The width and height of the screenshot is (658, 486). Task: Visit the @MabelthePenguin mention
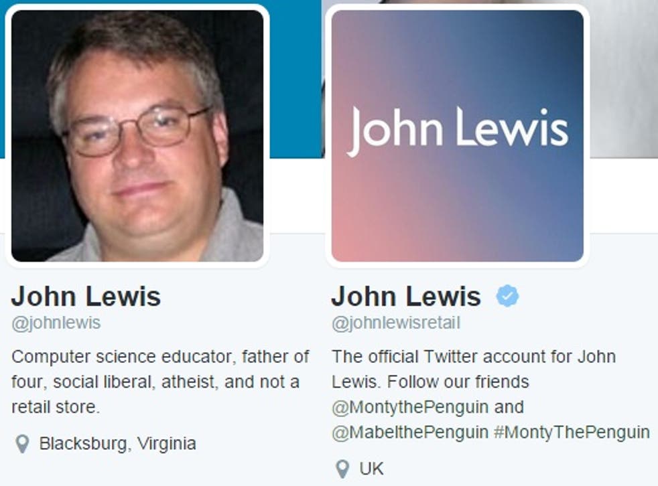(410, 432)
